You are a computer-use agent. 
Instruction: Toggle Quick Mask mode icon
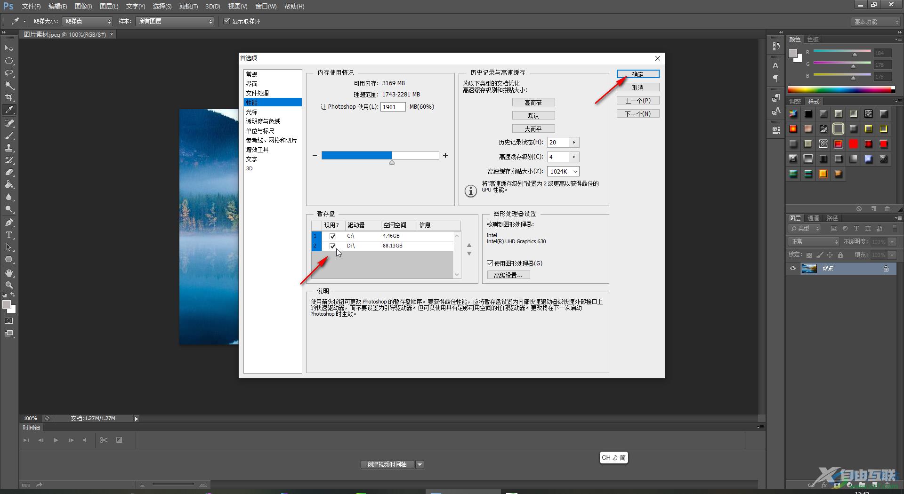click(x=9, y=321)
